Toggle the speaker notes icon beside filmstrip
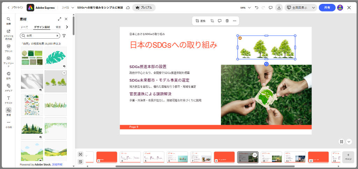 pyautogui.click(x=80, y=162)
